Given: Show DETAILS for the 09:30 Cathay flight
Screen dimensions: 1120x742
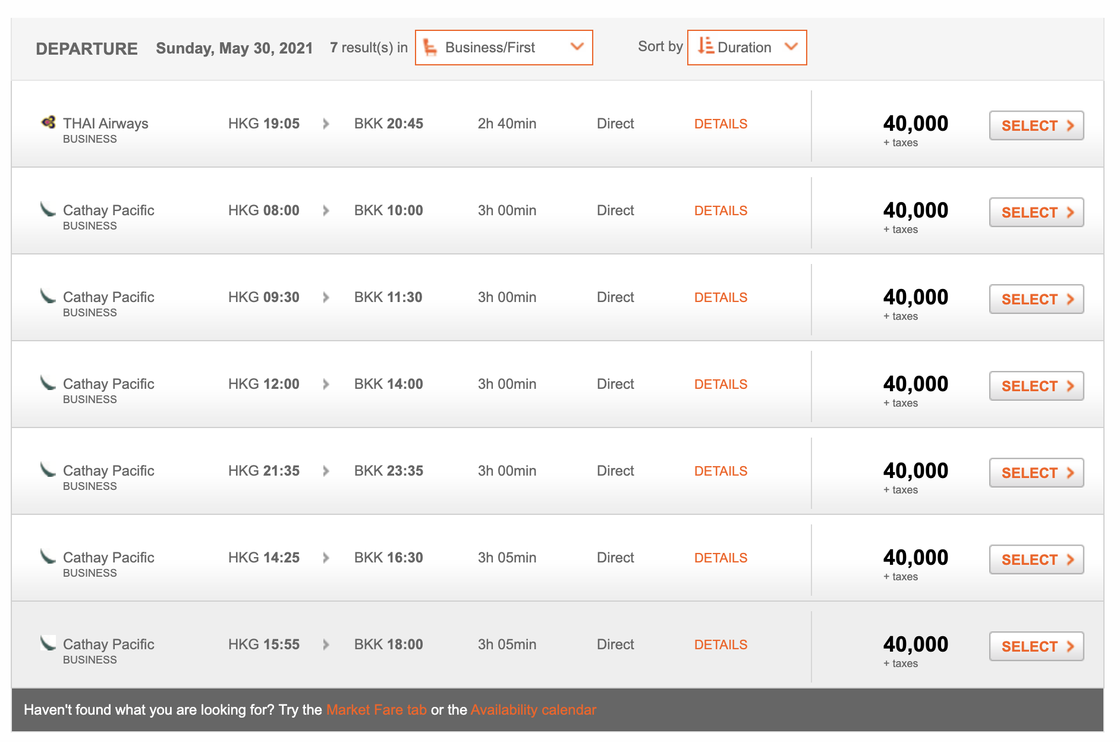Looking at the screenshot, I should click(721, 297).
